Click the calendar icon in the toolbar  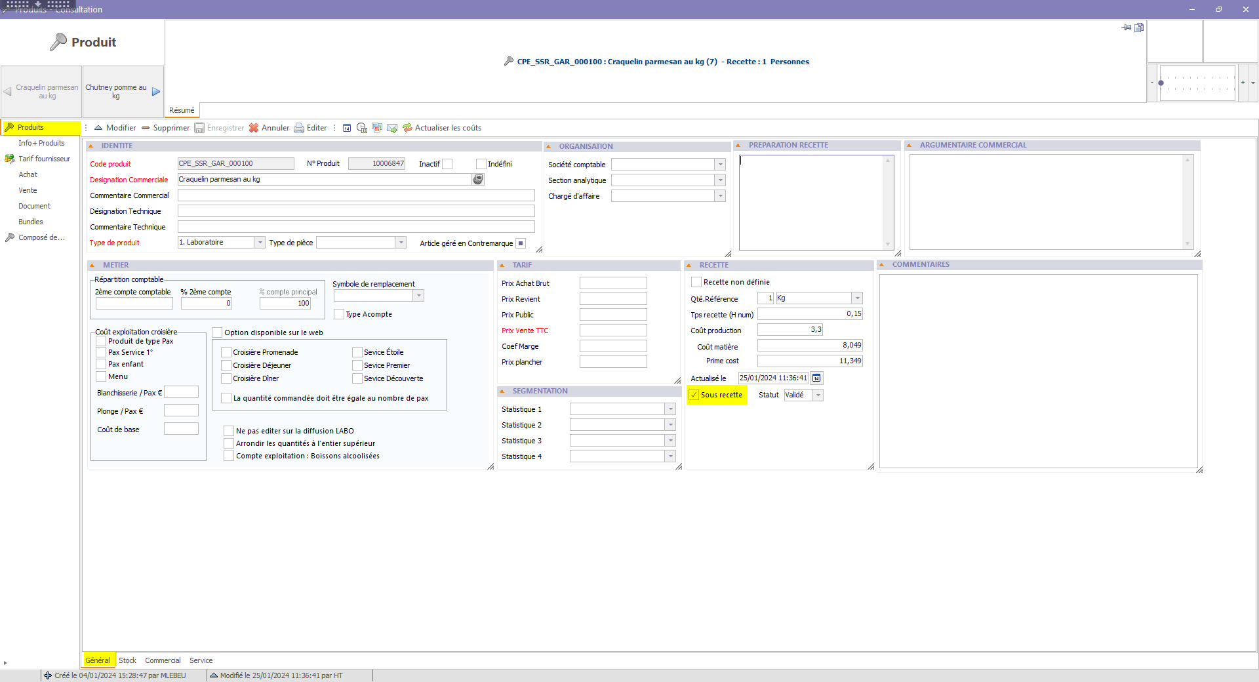point(347,128)
